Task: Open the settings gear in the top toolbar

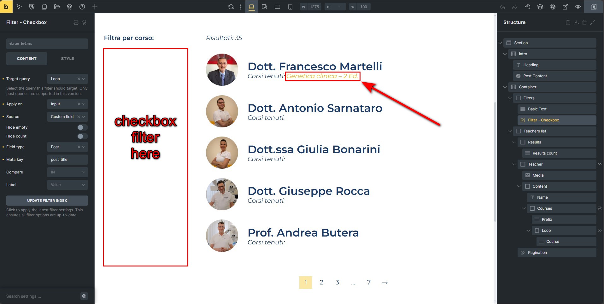Action: [x=69, y=7]
